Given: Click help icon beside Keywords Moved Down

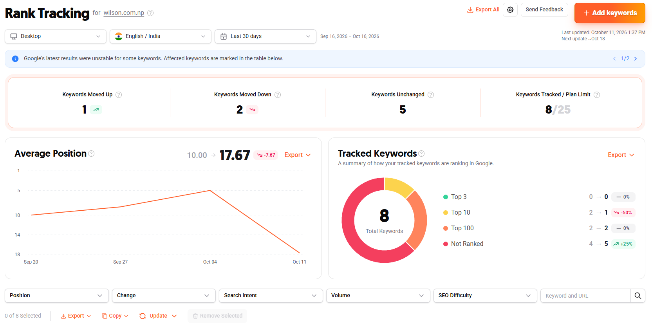Looking at the screenshot, I should point(278,95).
